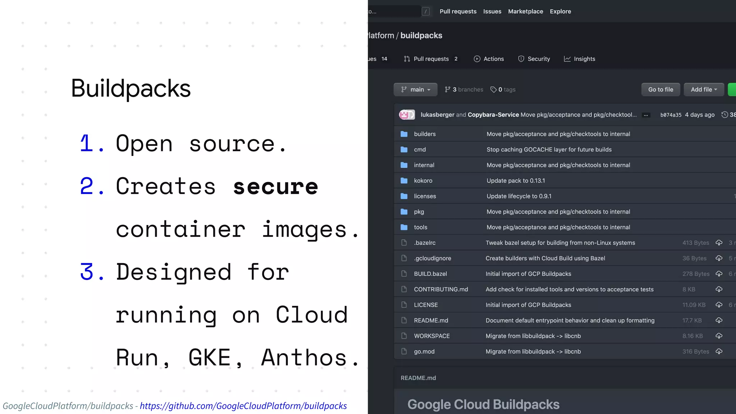This screenshot has width=736, height=414.
Task: Click the Go to file button
Action: coord(661,89)
